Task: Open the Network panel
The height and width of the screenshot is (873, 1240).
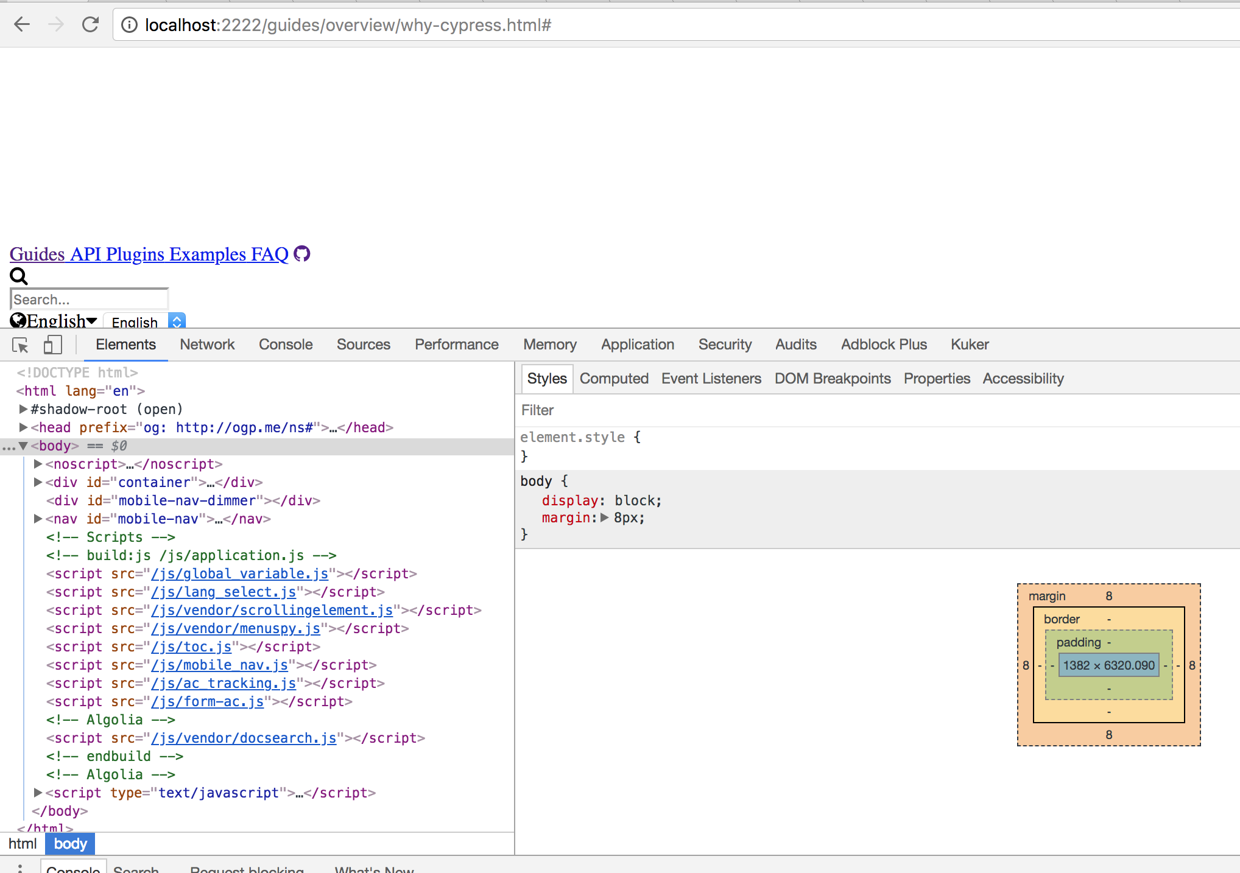Action: point(207,344)
